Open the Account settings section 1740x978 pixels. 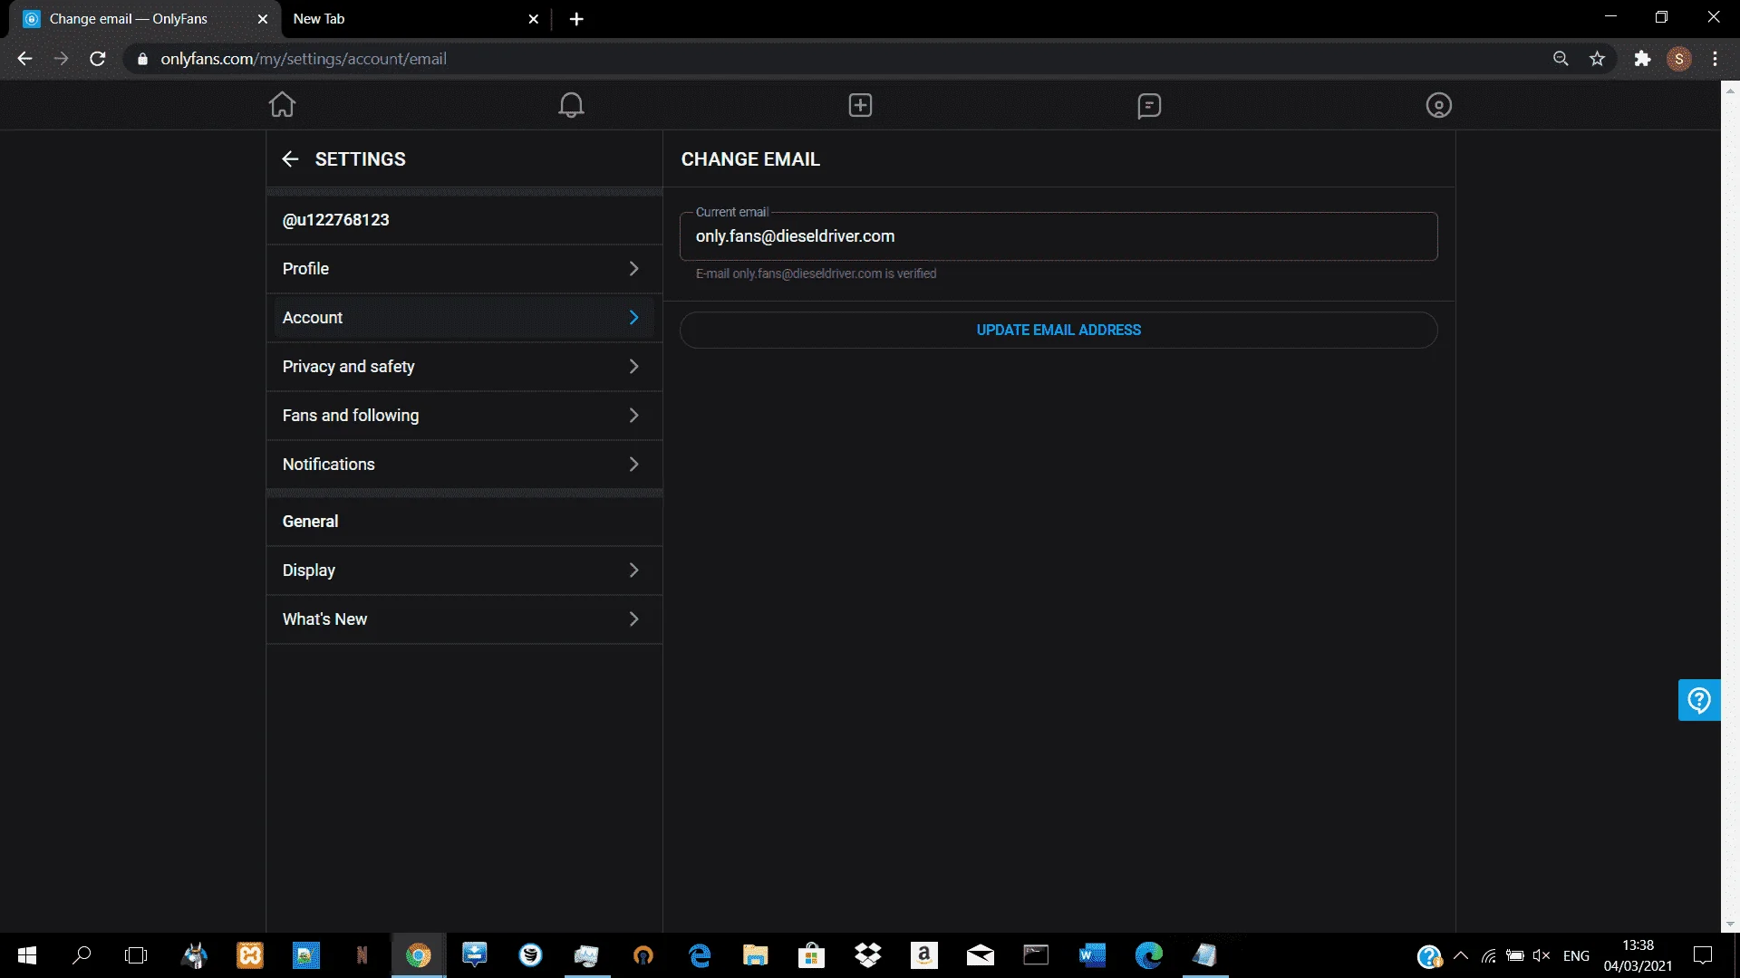[464, 318]
